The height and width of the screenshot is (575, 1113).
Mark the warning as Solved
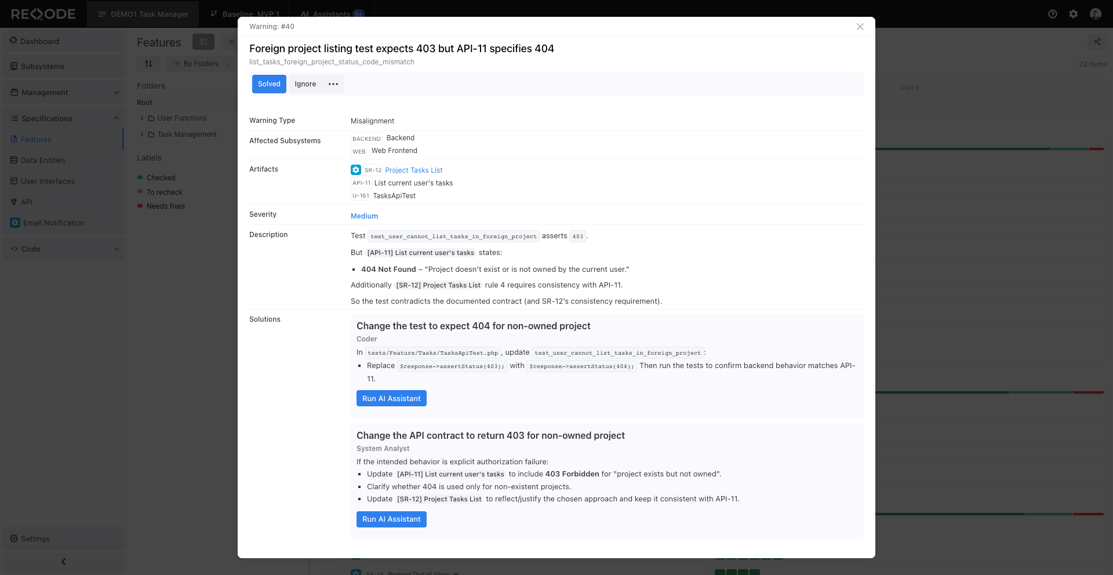(269, 84)
